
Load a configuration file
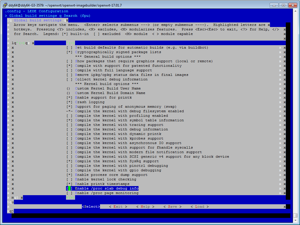coord(200,207)
